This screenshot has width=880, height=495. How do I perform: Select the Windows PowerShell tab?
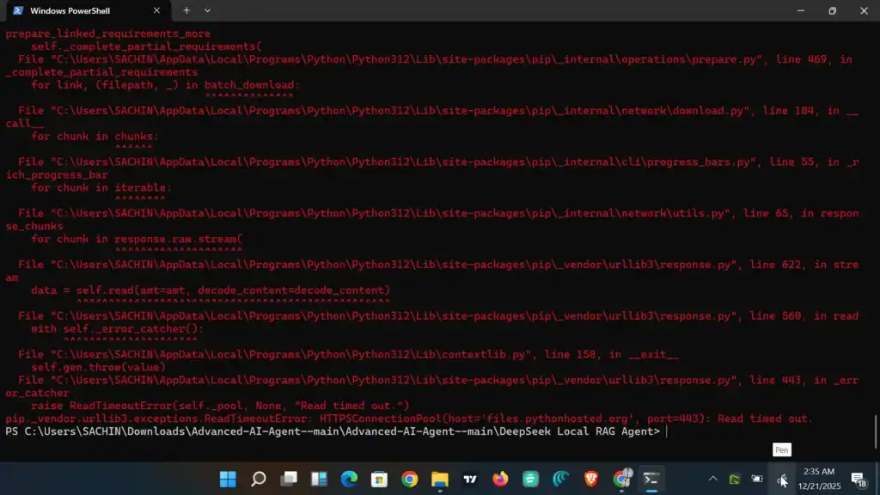[77, 10]
